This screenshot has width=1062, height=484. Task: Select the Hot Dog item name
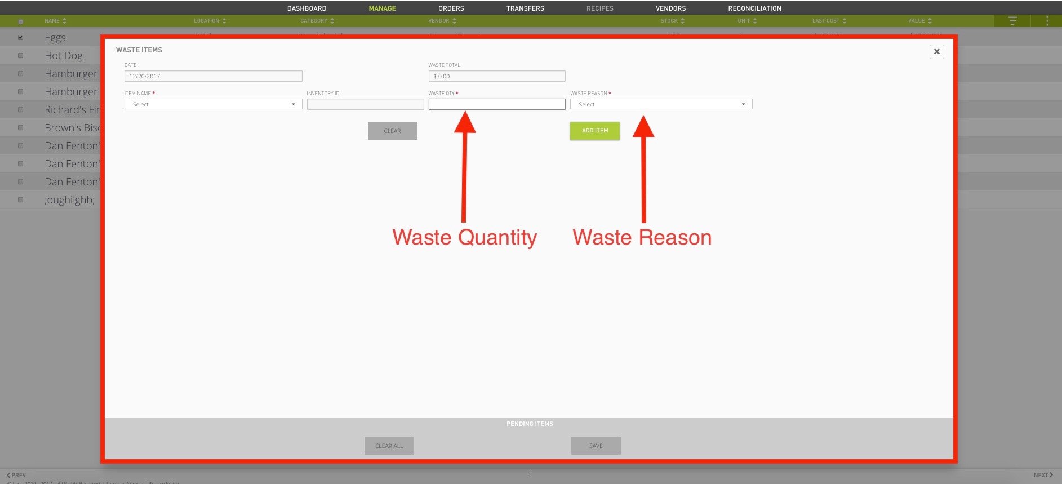(x=64, y=56)
